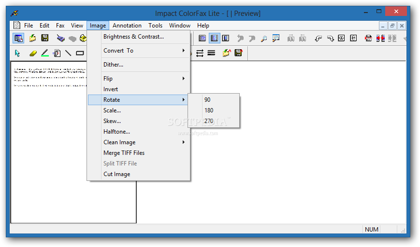Click the phonebook list icon in the toolbar
Viewport: 420px width, 247px height.
(x=18, y=38)
